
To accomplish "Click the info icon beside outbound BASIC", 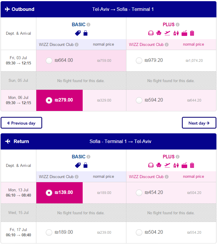I will coord(88,25).
